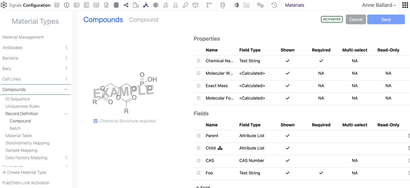Click the ACTIVATED status badge
The image size is (410, 188).
point(332,19)
